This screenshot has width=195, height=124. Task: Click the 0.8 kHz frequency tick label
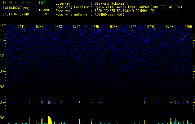(x=3, y=87)
